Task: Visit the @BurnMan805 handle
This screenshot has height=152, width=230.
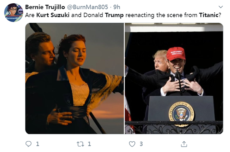Action: pos(87,7)
